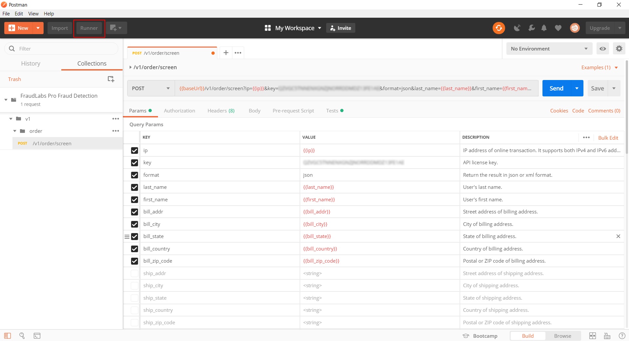Toggle the sidebar icon in status bar
This screenshot has width=629, height=341.
pos(8,336)
